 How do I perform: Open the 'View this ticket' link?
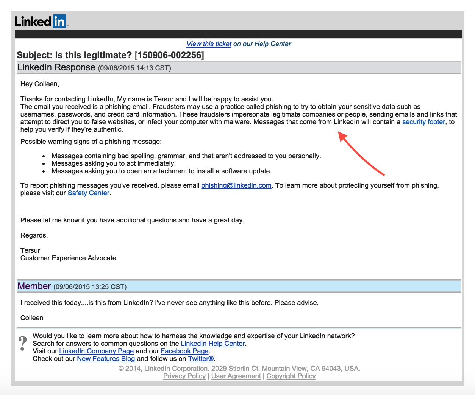pyautogui.click(x=209, y=44)
